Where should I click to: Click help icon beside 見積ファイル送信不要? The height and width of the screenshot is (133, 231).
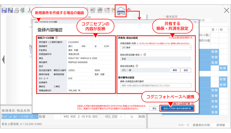coord(192,104)
